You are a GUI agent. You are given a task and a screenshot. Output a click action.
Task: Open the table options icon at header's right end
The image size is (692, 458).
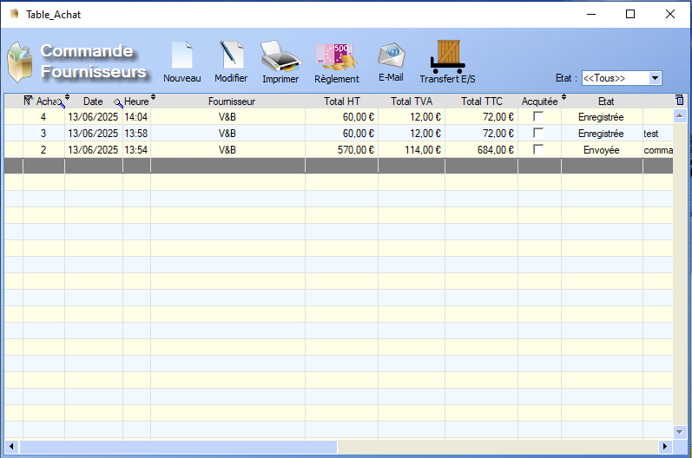coord(679,101)
